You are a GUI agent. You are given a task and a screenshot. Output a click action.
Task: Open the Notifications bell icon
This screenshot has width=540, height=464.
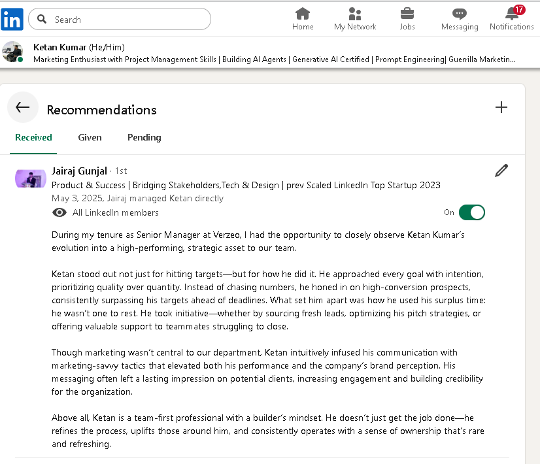(x=512, y=14)
